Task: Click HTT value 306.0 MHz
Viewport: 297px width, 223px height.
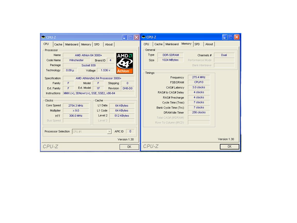Action: coord(76,116)
